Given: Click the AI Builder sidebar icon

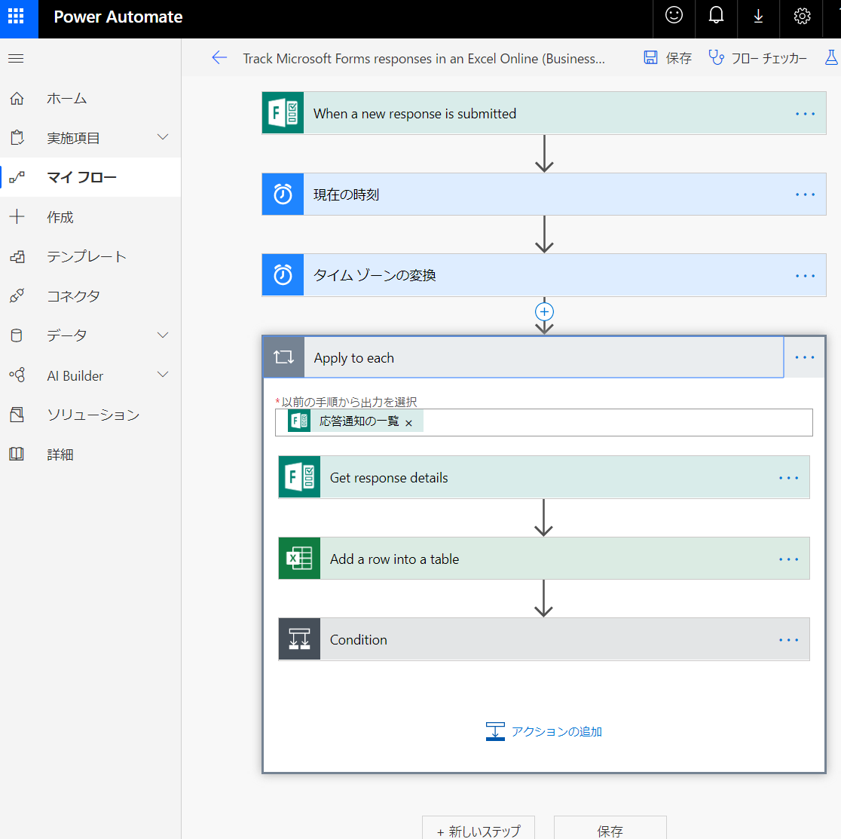Looking at the screenshot, I should coord(17,375).
